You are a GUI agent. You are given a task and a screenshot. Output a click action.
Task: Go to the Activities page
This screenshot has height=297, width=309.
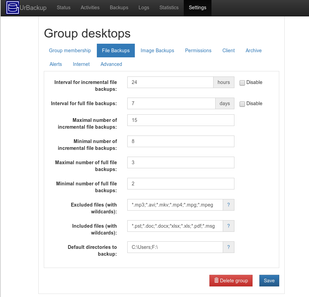click(x=90, y=8)
